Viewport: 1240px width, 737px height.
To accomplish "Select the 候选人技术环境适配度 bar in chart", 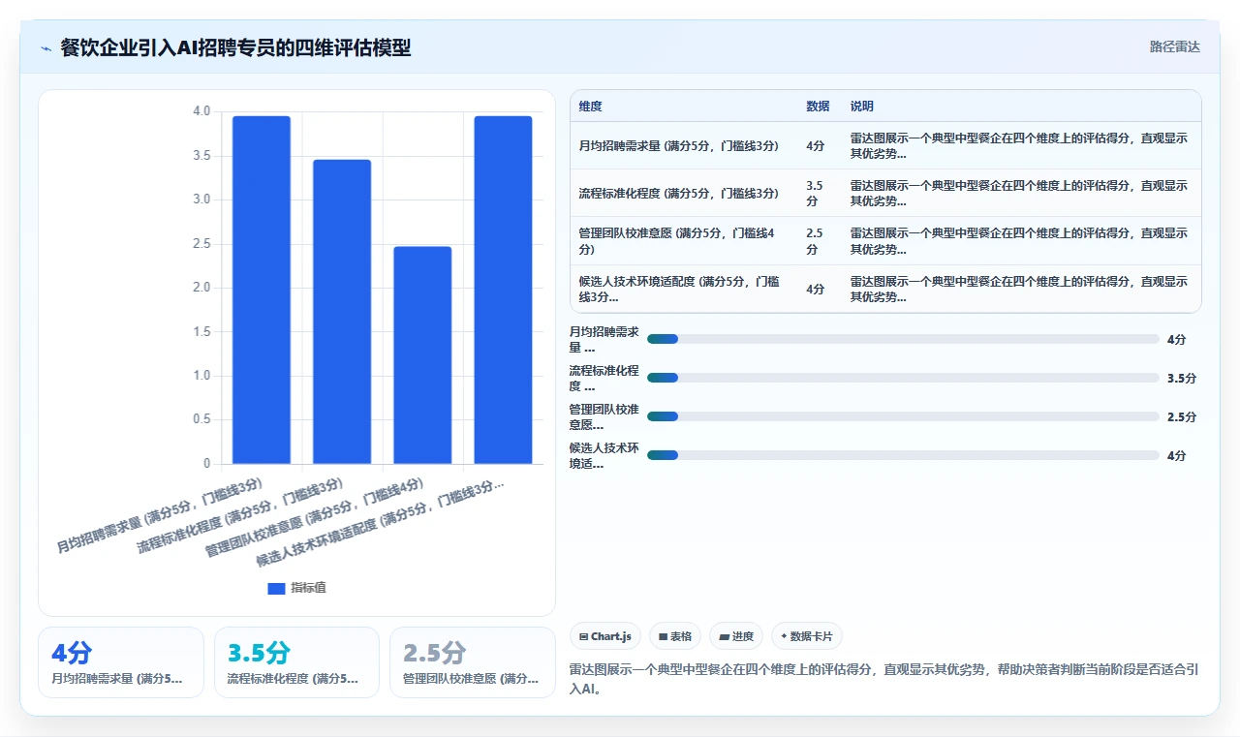I will (x=503, y=290).
